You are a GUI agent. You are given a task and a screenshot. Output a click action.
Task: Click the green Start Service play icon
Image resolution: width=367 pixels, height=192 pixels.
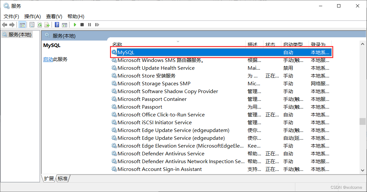(x=75, y=25)
